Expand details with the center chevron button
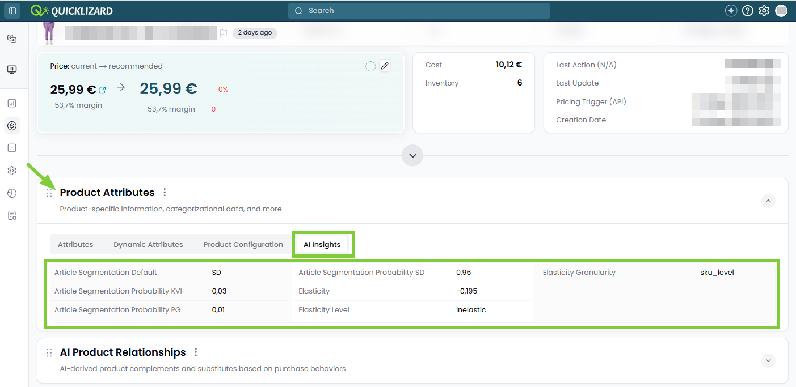Image resolution: width=796 pixels, height=387 pixels. [412, 155]
